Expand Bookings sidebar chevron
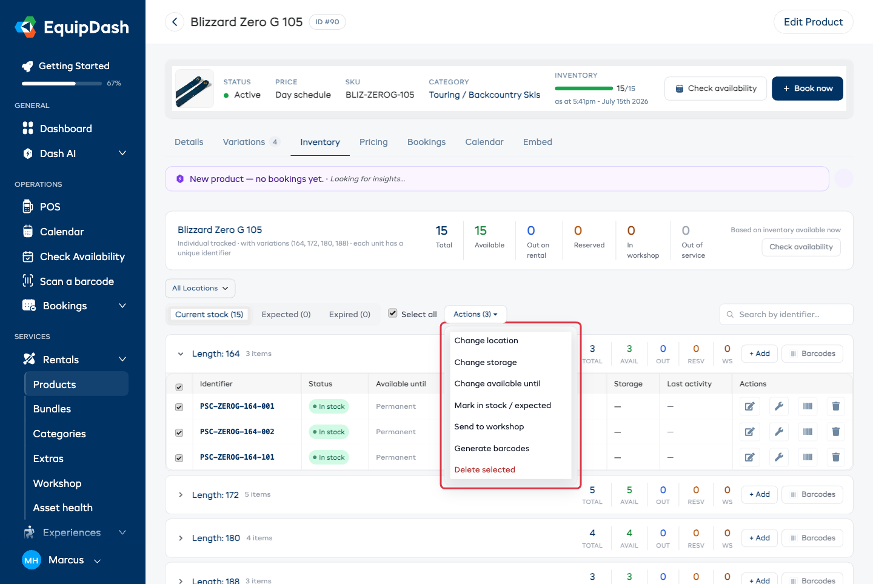 click(x=122, y=306)
